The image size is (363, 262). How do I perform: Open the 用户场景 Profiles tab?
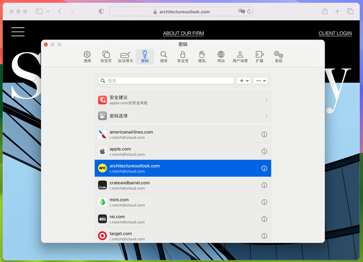point(240,57)
